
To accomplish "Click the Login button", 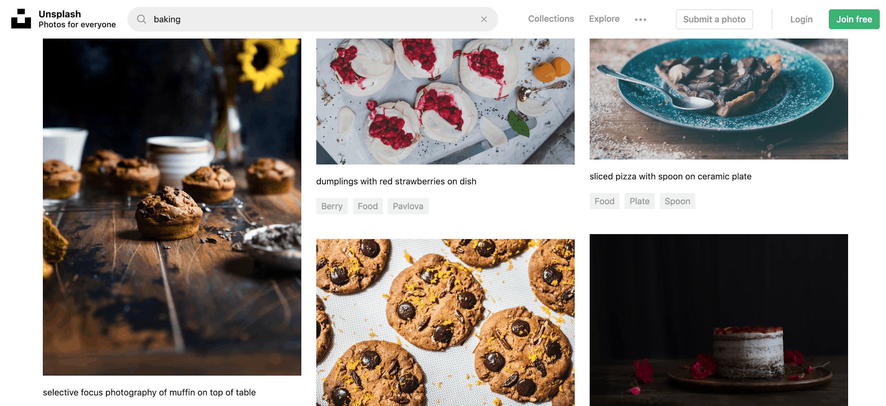I will pos(801,19).
